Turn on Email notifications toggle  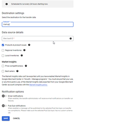4,96
